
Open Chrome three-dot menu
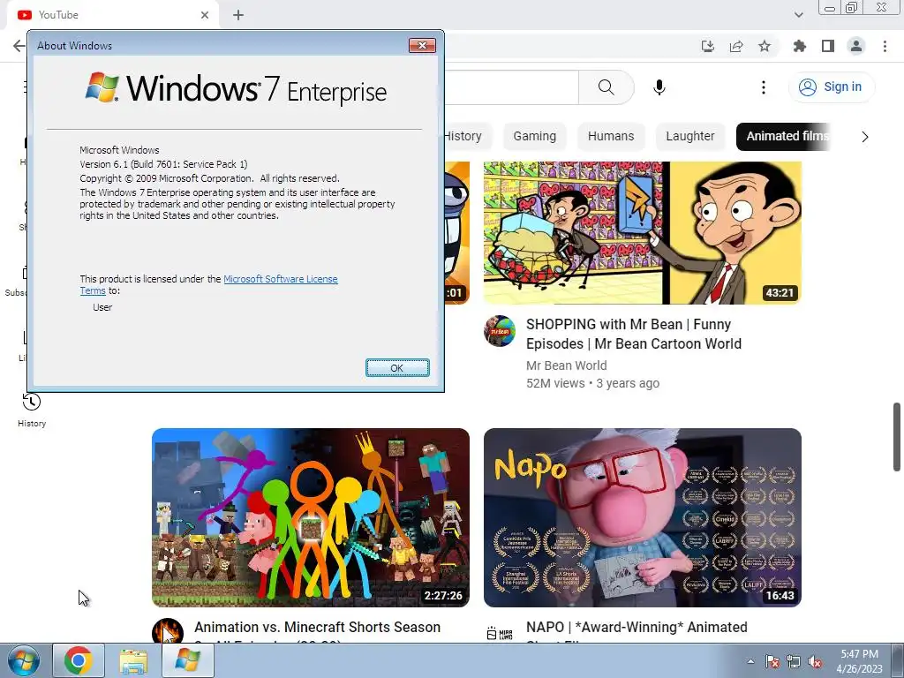885,46
